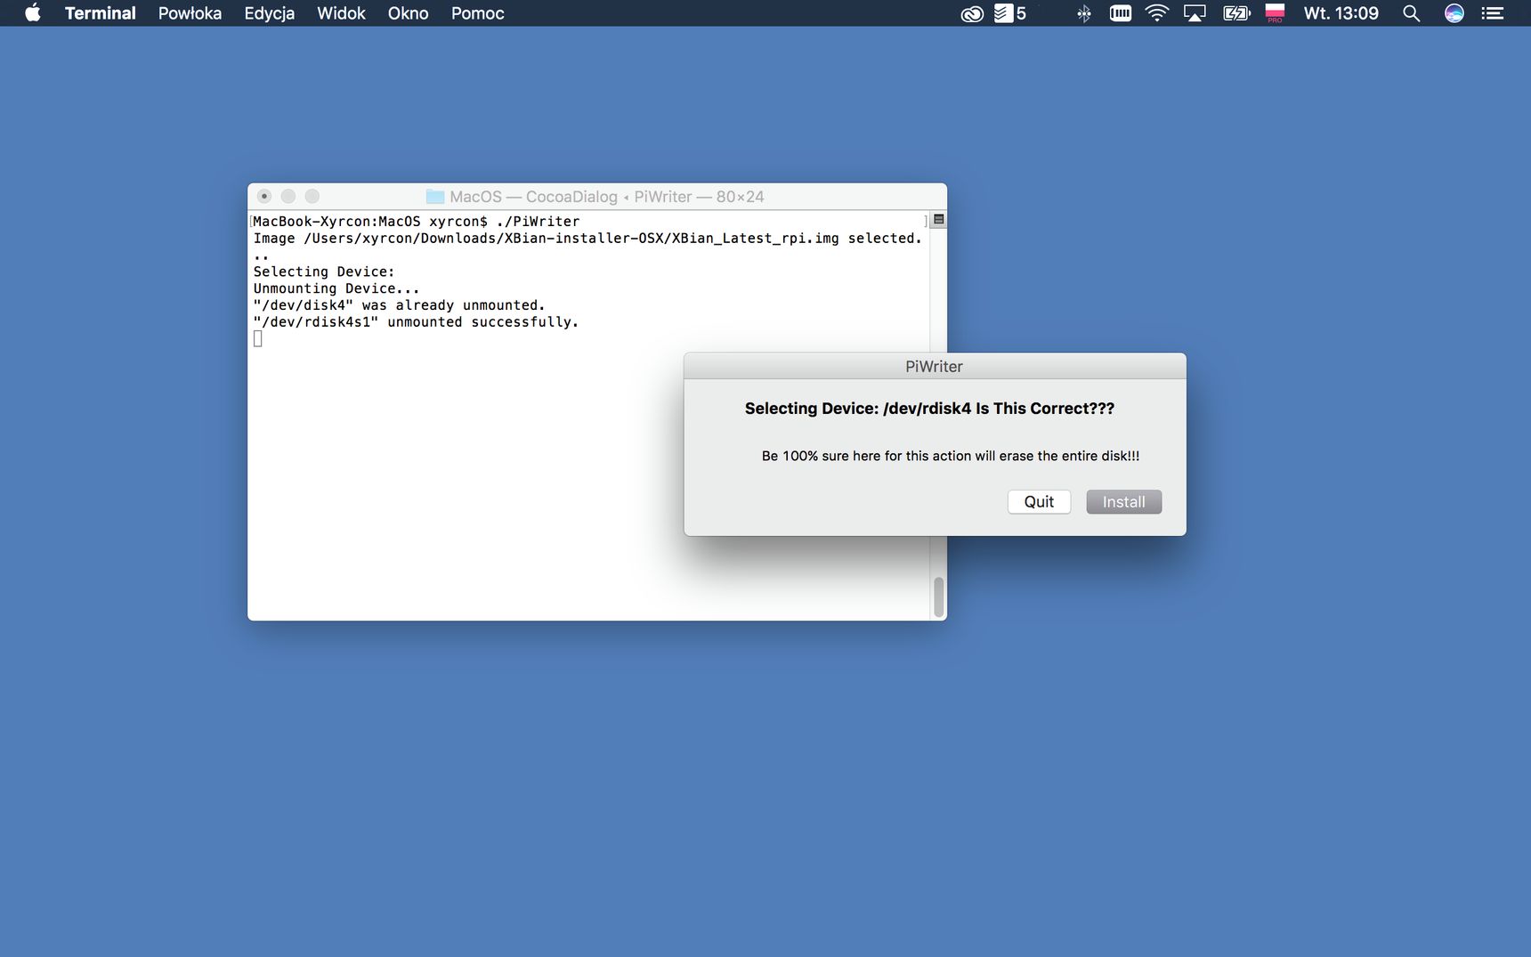Click the 'Selecting Device: /dev/rdisk4' dialog heading
The width and height of the screenshot is (1531, 957).
click(x=929, y=409)
